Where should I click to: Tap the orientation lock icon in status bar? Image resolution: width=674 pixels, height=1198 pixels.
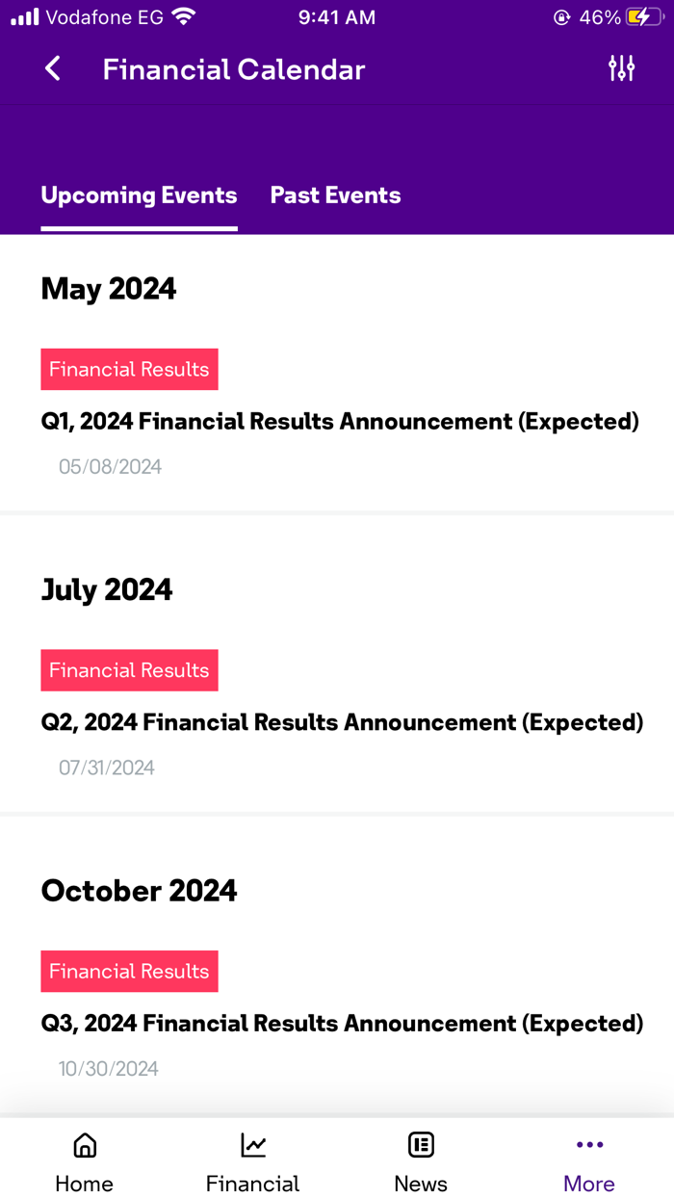click(561, 16)
